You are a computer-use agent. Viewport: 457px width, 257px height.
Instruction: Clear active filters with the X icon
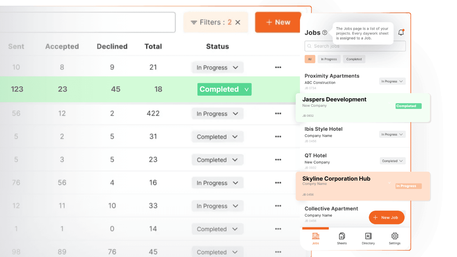(x=238, y=22)
